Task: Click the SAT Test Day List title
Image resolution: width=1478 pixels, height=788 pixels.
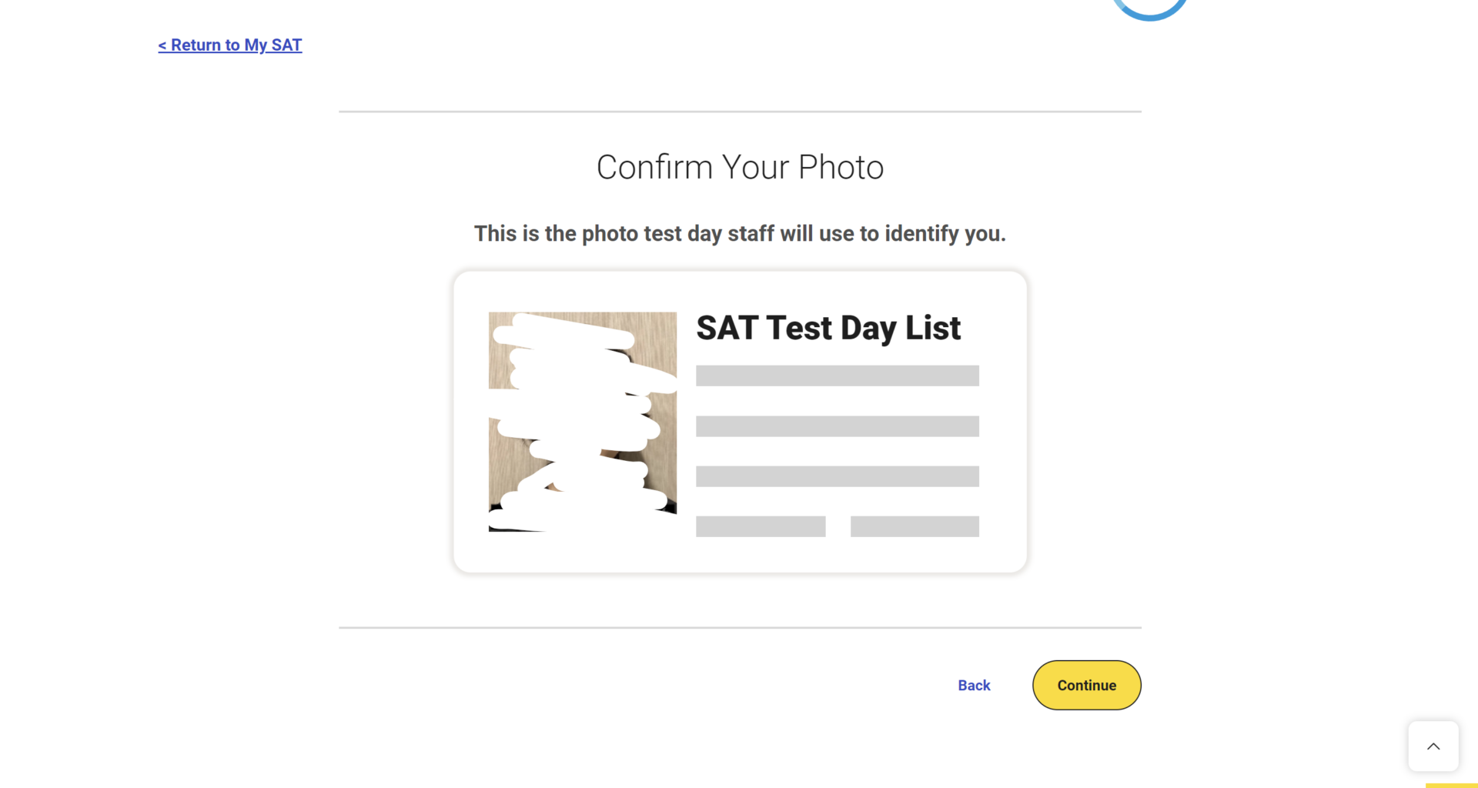Action: [x=828, y=328]
